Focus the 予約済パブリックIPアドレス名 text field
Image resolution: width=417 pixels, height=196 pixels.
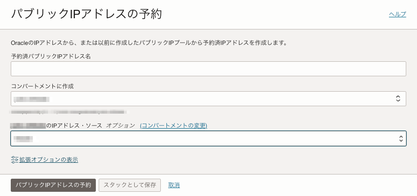click(208, 69)
